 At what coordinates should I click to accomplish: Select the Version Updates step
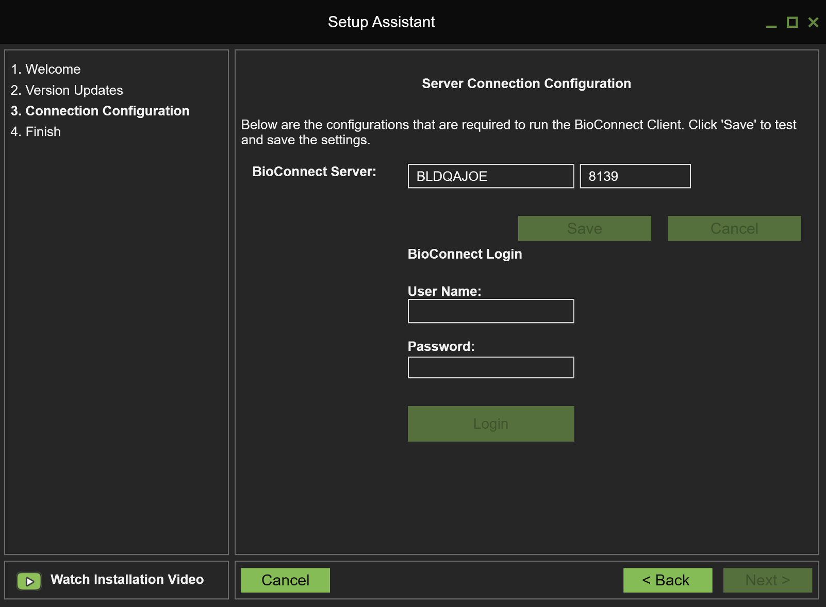[x=67, y=90]
